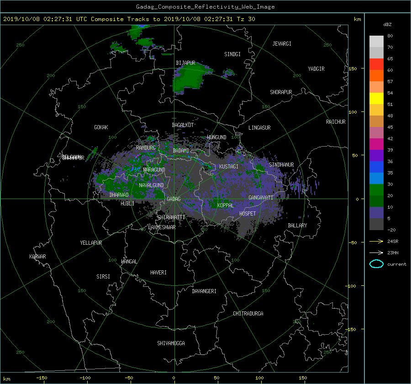The image size is (411, 384).
Task: Click the GOKAK city label
Action: point(101,127)
